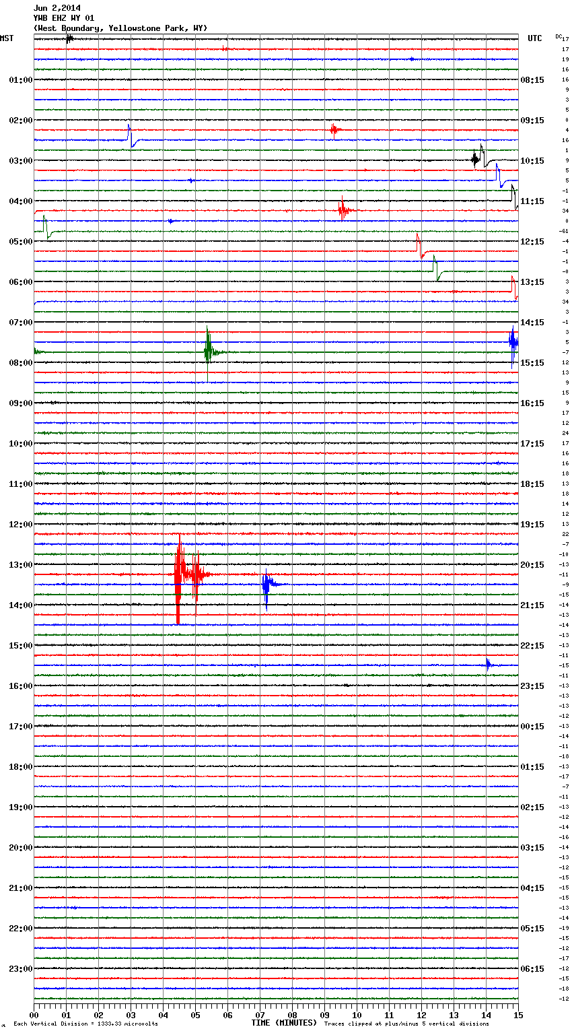
Task: Select the '14:00' MST time label
Action: [x=20, y=605]
